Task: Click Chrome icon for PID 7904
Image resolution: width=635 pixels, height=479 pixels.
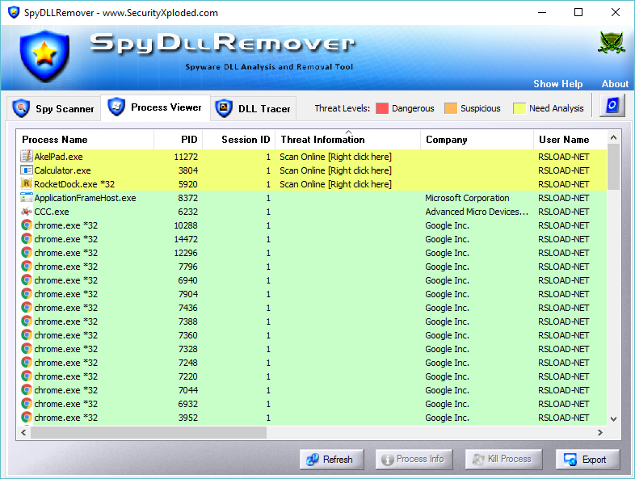Action: (27, 294)
